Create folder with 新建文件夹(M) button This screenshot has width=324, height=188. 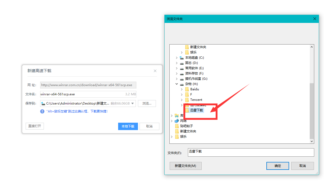pyautogui.click(x=186, y=166)
